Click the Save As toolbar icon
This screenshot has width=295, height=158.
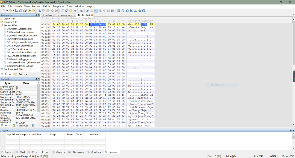coord(21,11)
